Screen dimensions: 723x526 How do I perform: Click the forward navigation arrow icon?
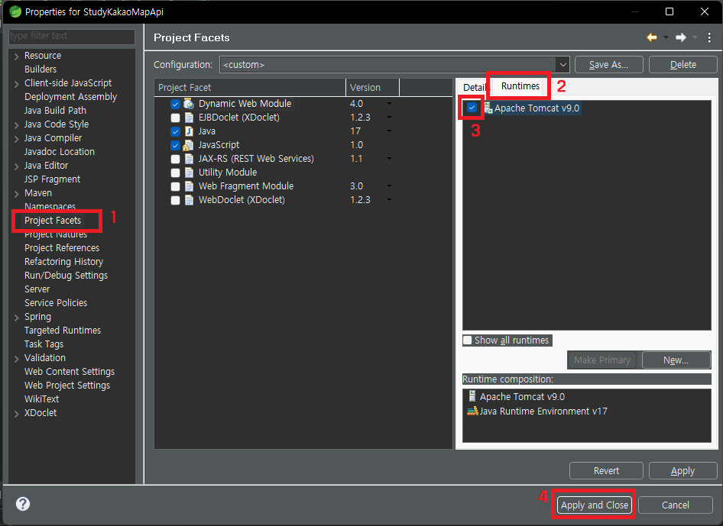680,37
